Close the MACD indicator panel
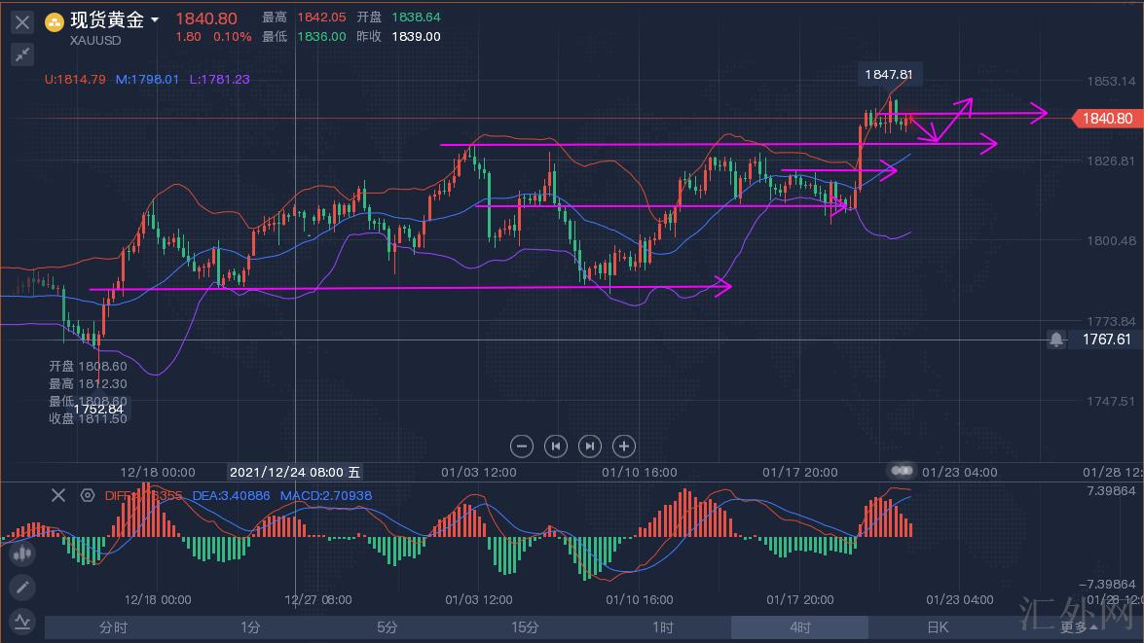Viewport: 1144px width, 643px height. point(58,495)
